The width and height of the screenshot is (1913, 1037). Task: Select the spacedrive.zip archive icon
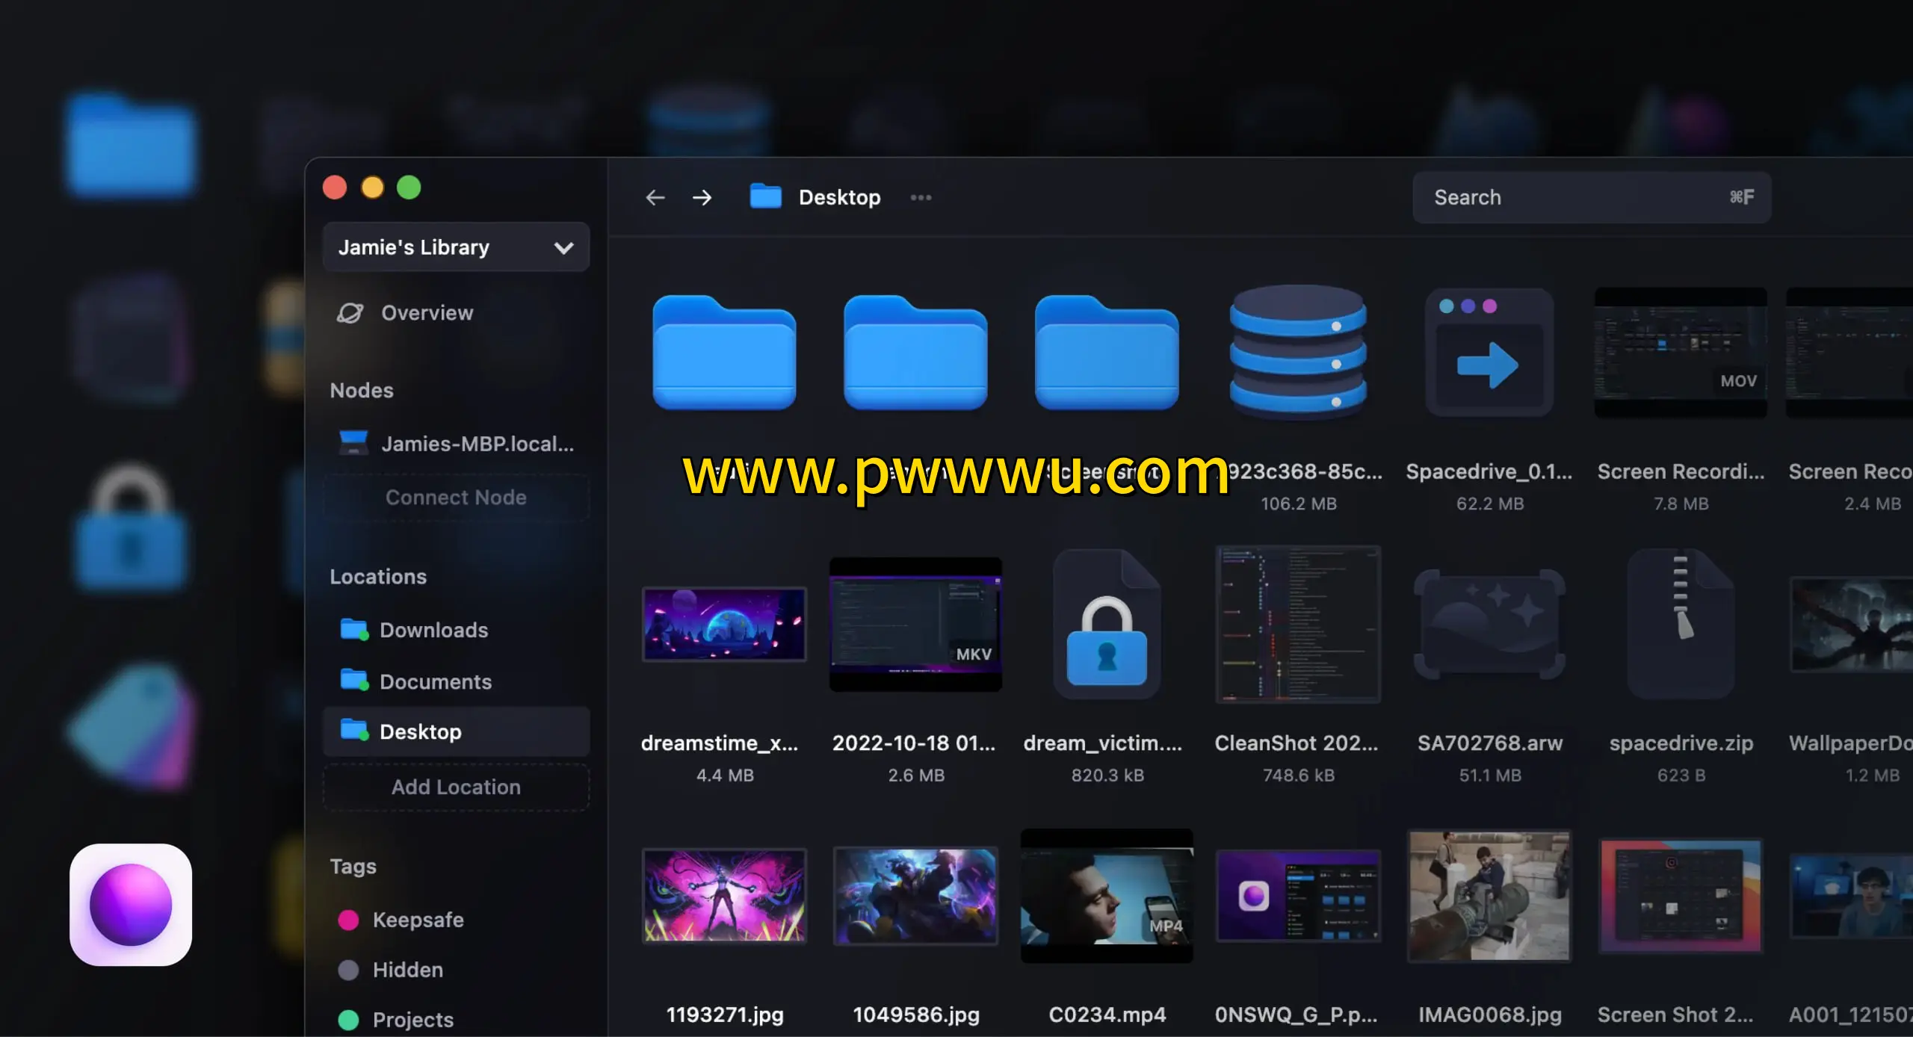[1681, 625]
